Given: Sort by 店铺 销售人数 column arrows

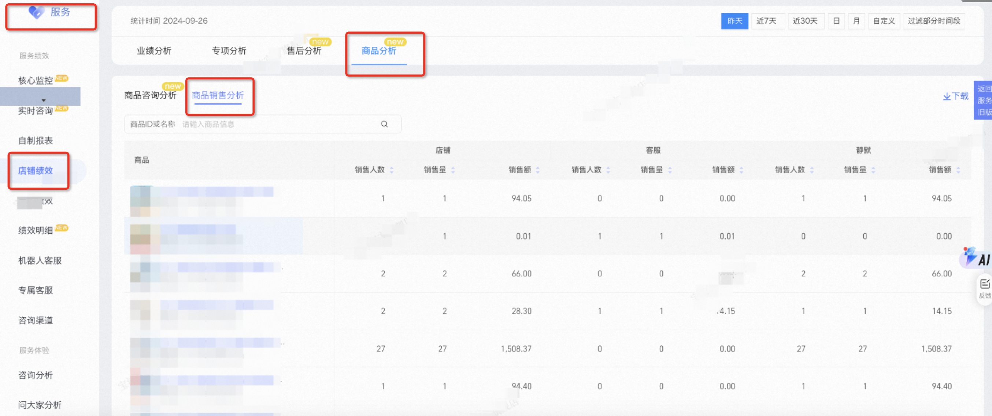Looking at the screenshot, I should coord(392,170).
